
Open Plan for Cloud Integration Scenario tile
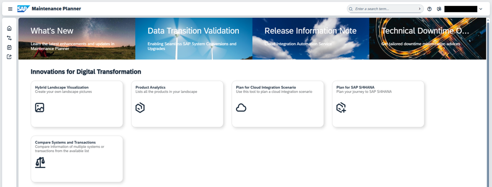(x=277, y=104)
